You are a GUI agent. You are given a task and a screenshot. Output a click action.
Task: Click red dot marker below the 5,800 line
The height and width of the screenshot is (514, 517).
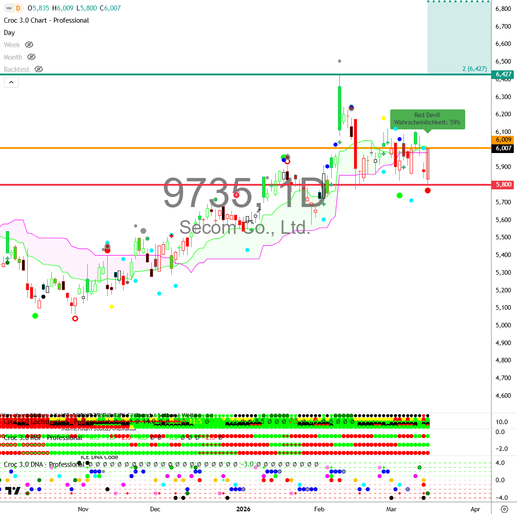coord(428,190)
